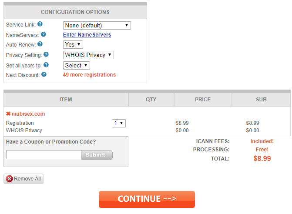Click Enter NameServers link
This screenshot has height=214, width=292.
click(87, 35)
